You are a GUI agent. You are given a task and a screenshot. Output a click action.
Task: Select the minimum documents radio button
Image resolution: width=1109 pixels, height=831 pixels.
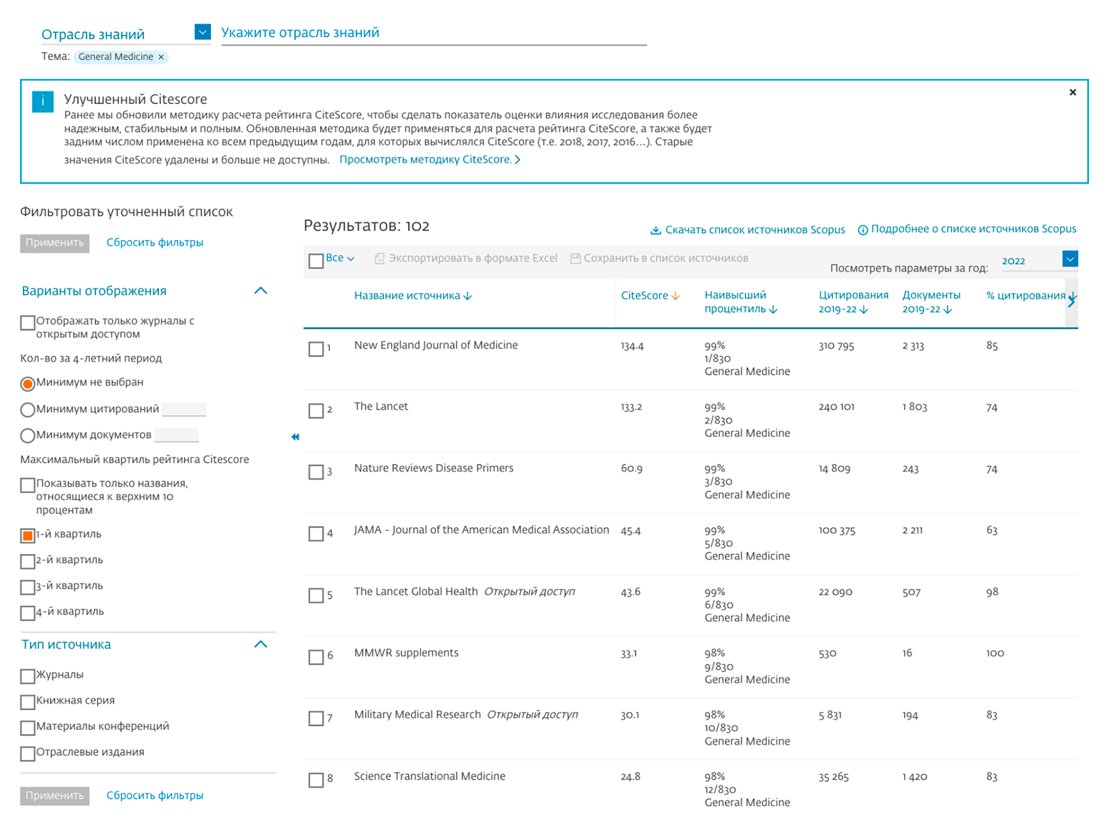pos(28,435)
